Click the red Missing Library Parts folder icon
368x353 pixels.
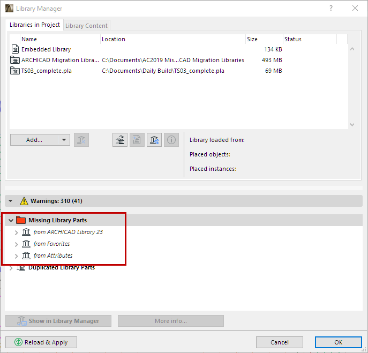[21, 220]
